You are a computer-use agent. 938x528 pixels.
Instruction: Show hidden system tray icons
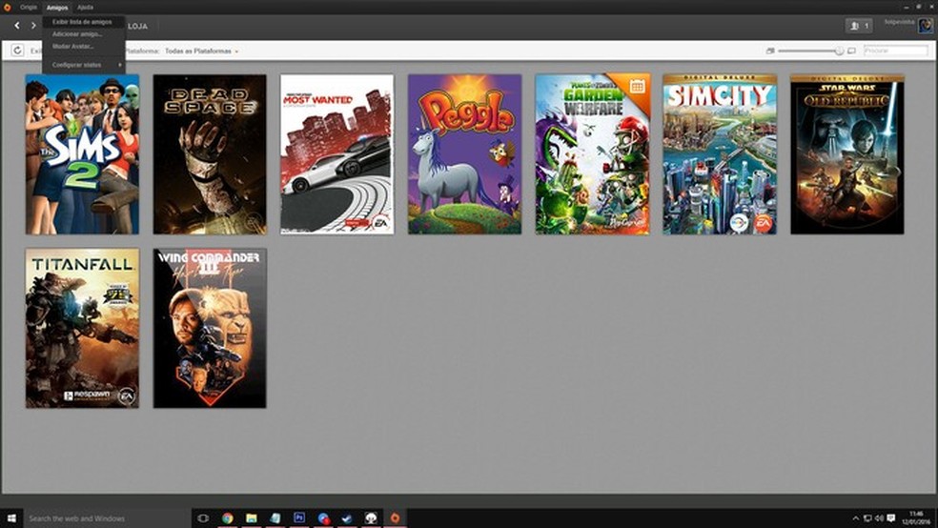[855, 518]
